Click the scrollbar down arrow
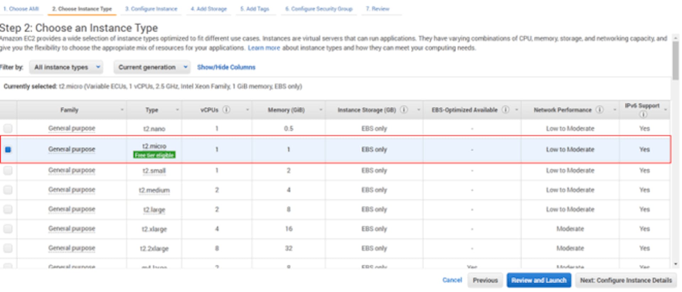Viewport: 682px width, 292px height. (x=675, y=264)
